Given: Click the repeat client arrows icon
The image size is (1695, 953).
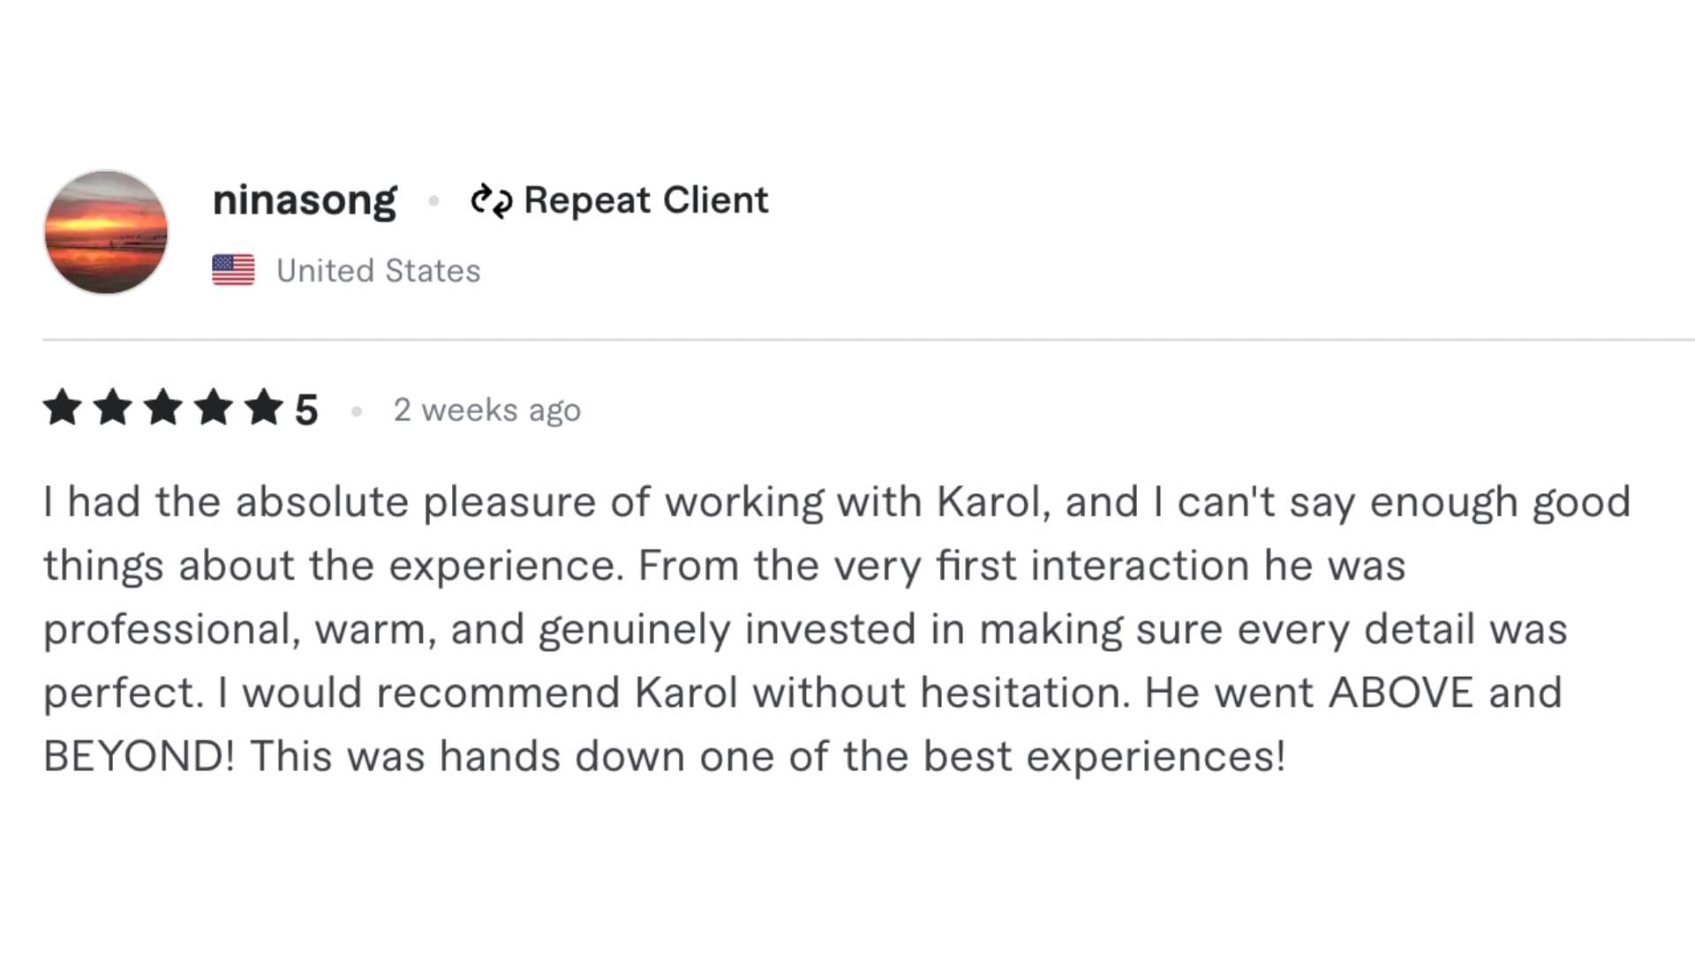Looking at the screenshot, I should 491,200.
